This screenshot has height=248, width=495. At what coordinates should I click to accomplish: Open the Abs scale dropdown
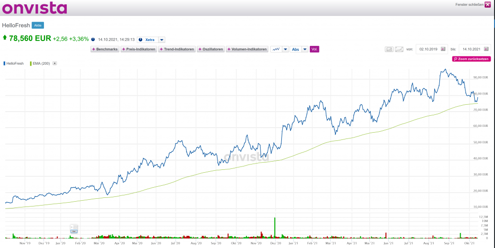click(305, 49)
